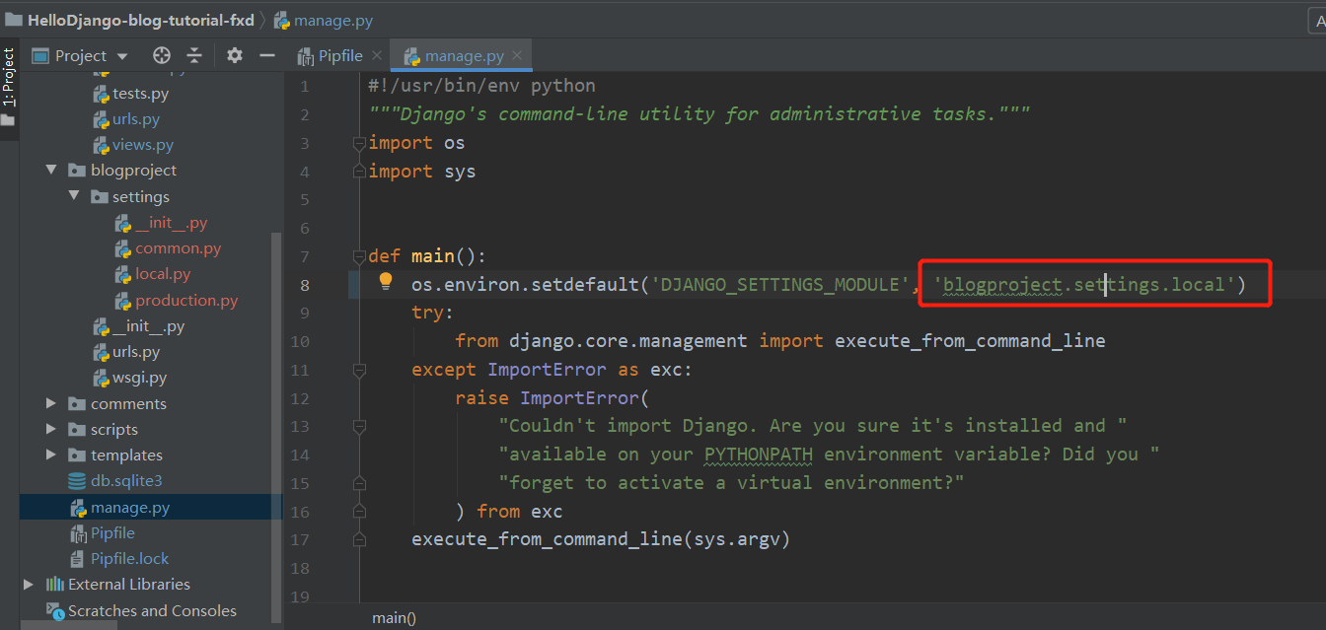Click the file icon beside Pipfile.lock

pos(79,559)
